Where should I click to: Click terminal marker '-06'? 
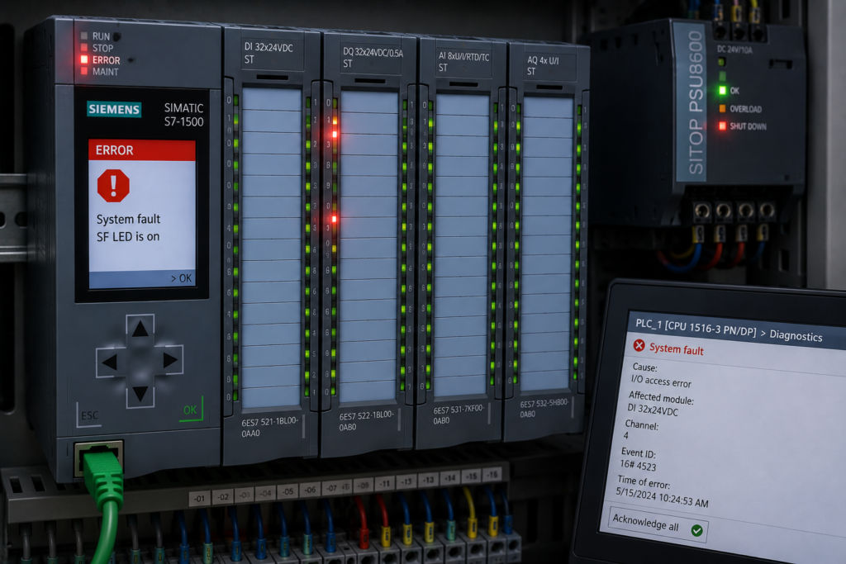coord(310,490)
